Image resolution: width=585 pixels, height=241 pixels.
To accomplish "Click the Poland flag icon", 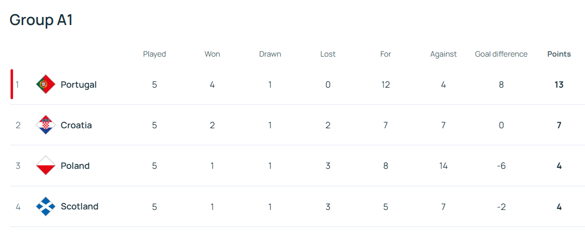I will pos(46,166).
